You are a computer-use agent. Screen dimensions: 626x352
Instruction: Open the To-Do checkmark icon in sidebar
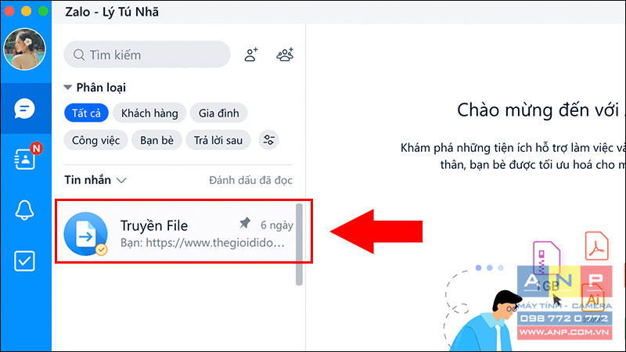coord(24,261)
